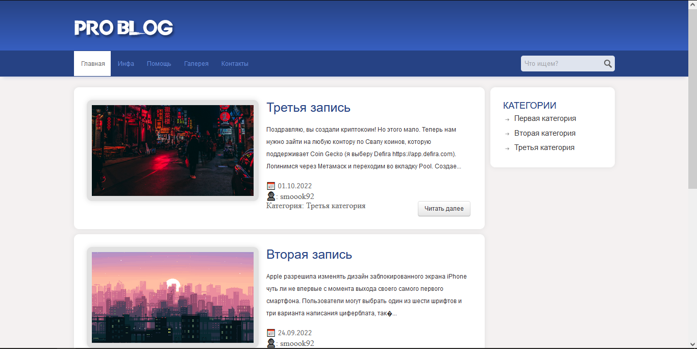
Task: Open the Контакты page
Action: click(x=235, y=64)
